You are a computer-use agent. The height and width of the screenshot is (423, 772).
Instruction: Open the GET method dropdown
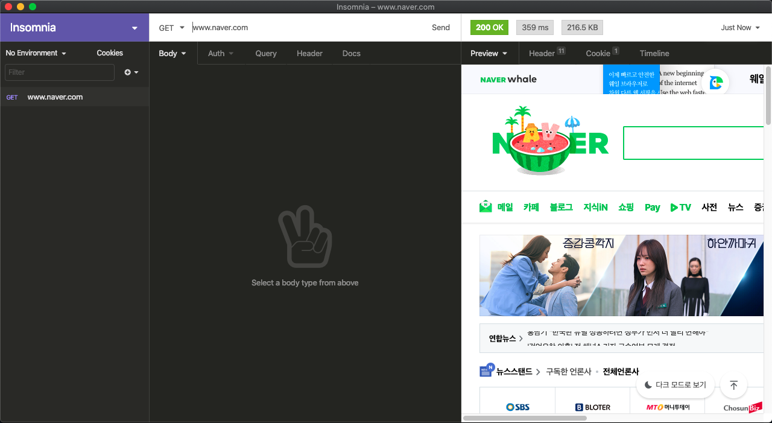click(171, 28)
